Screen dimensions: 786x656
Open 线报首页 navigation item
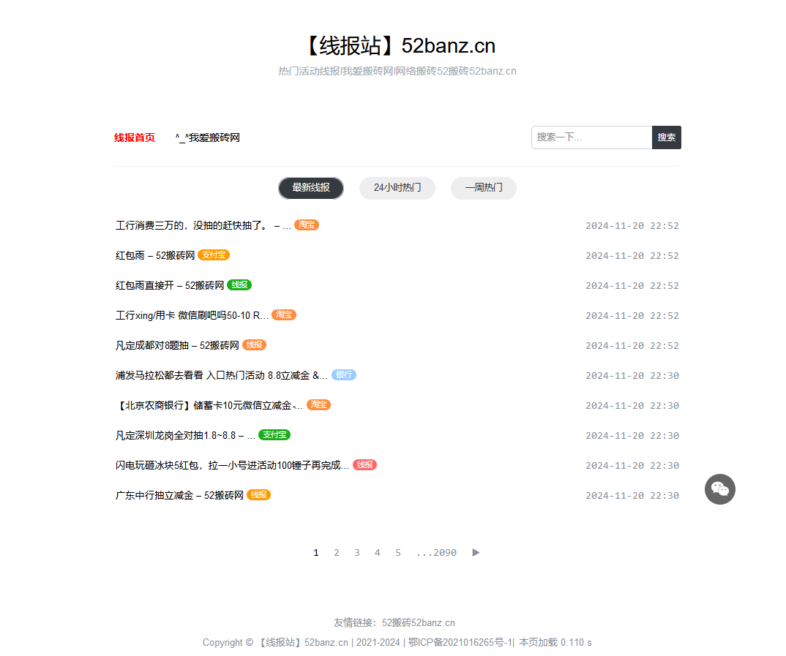tap(135, 137)
